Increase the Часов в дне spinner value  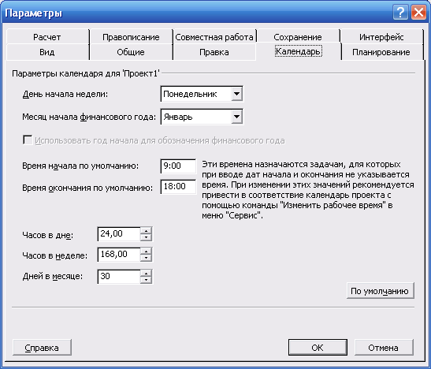tap(146, 230)
